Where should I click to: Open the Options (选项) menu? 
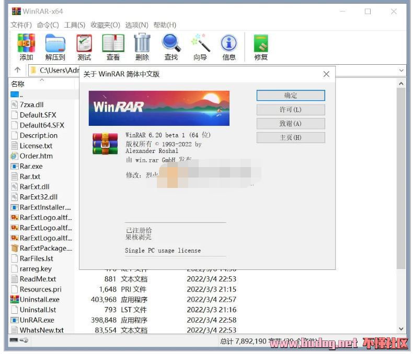136,25
